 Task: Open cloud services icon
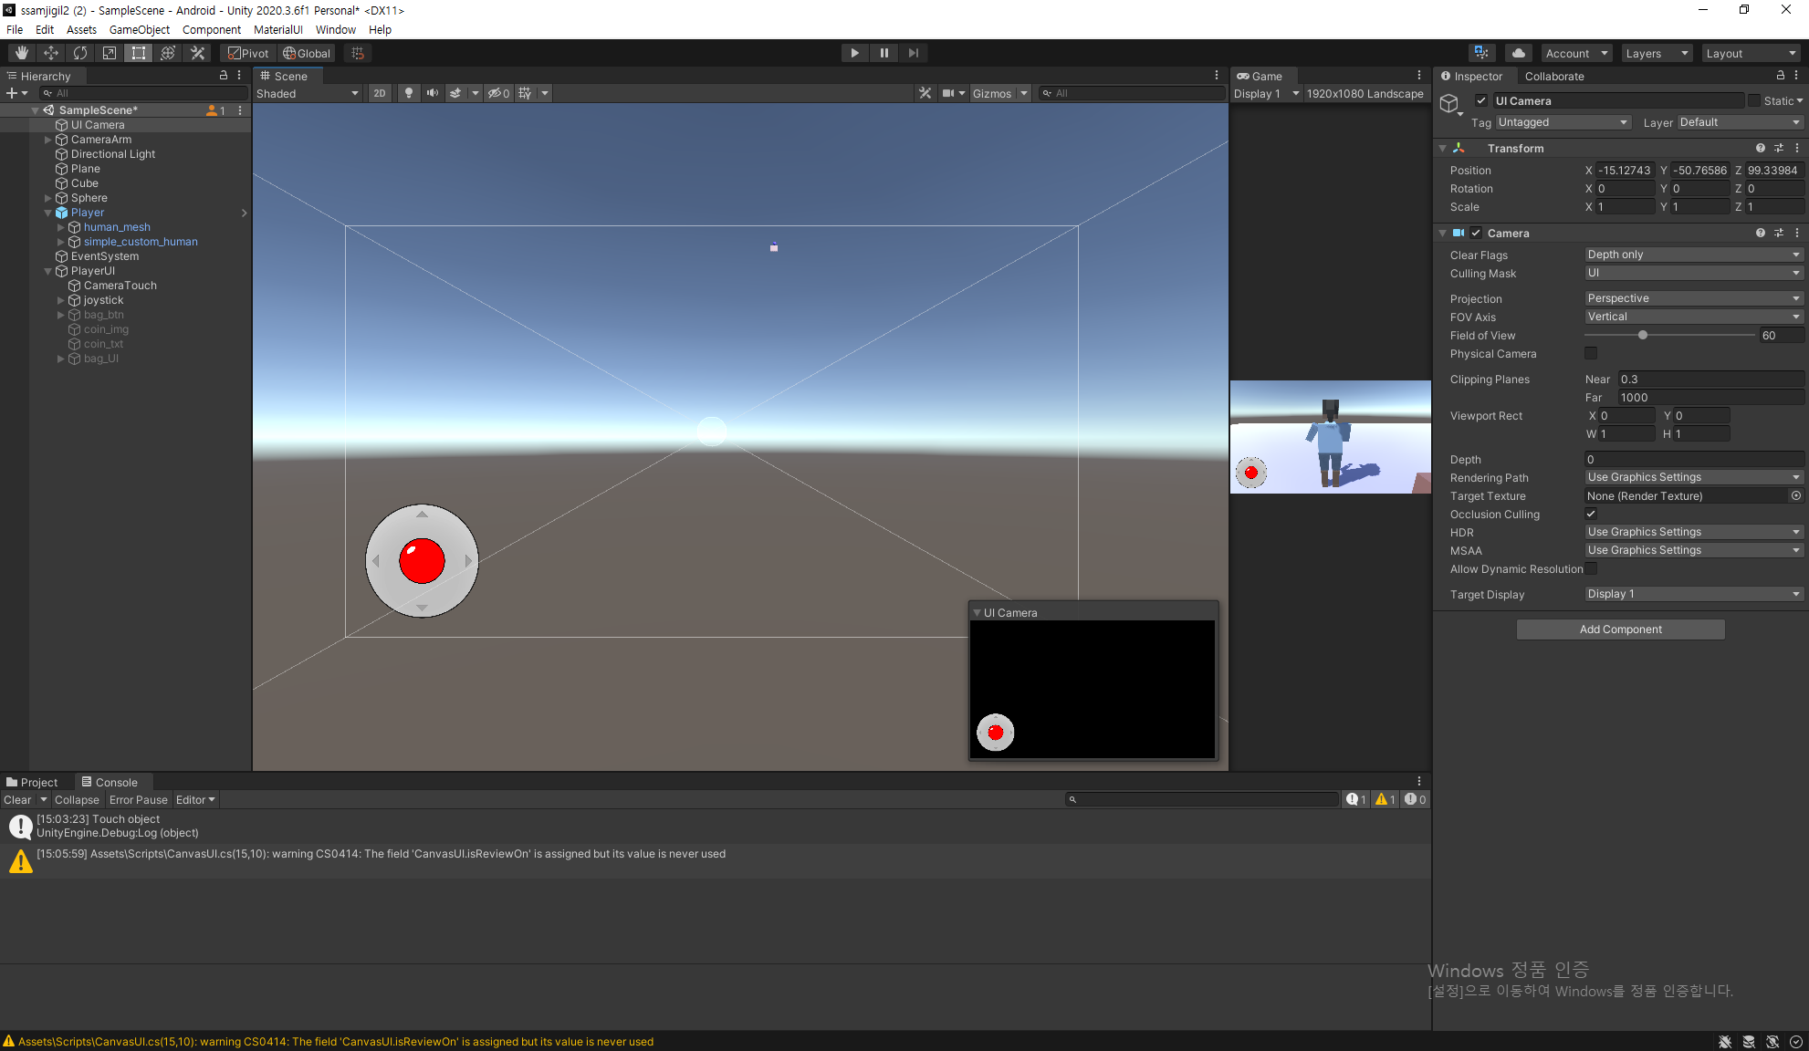(x=1519, y=53)
